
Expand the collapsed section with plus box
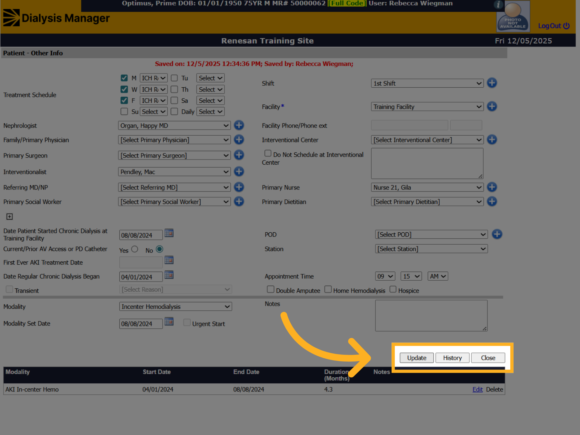point(10,217)
